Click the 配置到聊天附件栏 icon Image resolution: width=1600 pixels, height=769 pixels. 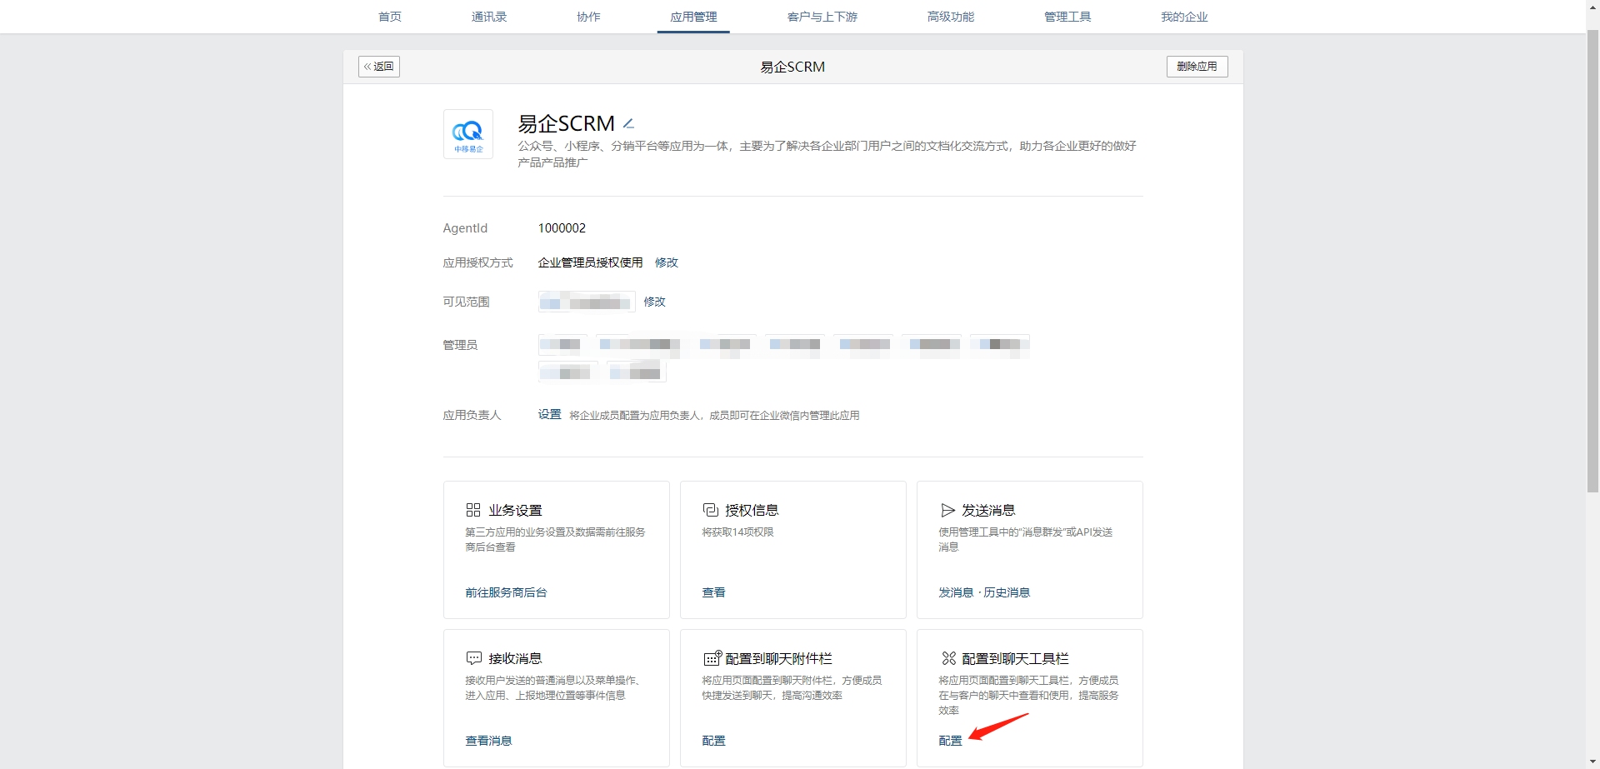click(x=712, y=658)
